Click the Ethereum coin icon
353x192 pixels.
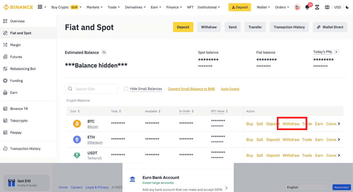[77, 139]
